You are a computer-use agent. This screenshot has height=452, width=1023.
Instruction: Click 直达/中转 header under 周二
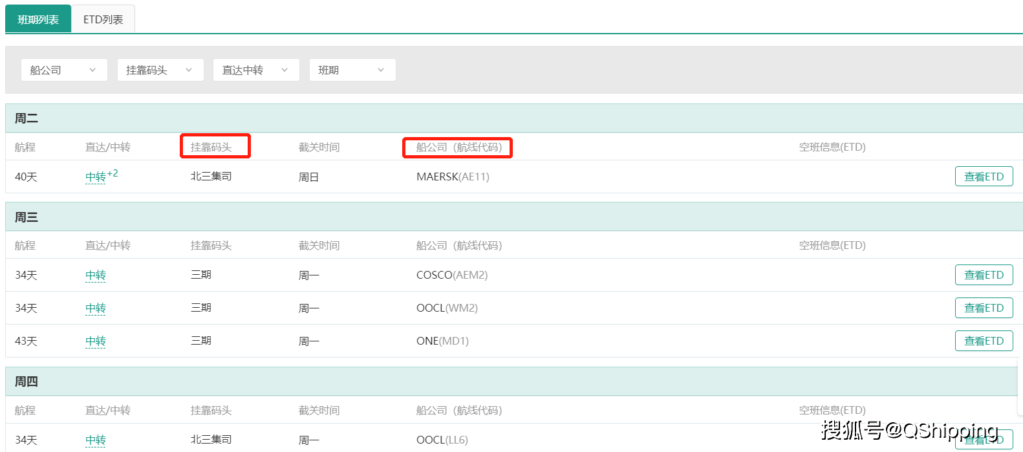(x=108, y=147)
